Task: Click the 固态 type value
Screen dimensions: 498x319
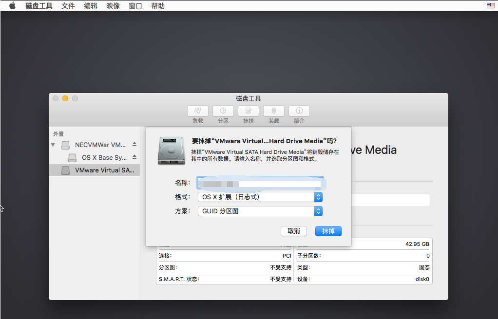Action: pos(424,267)
